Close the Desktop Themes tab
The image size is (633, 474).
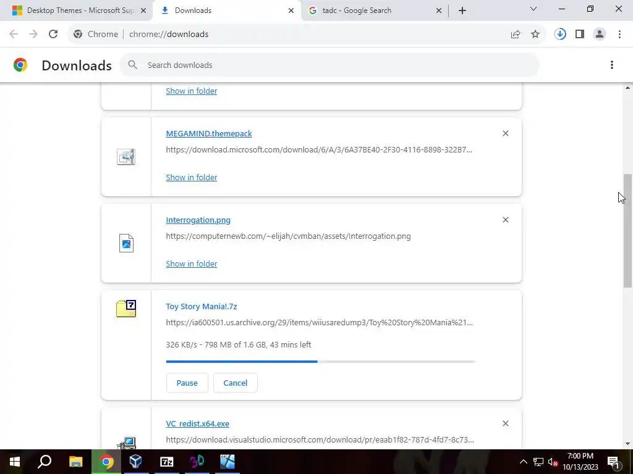[x=143, y=10]
